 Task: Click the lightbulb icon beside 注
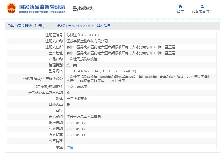57,147
